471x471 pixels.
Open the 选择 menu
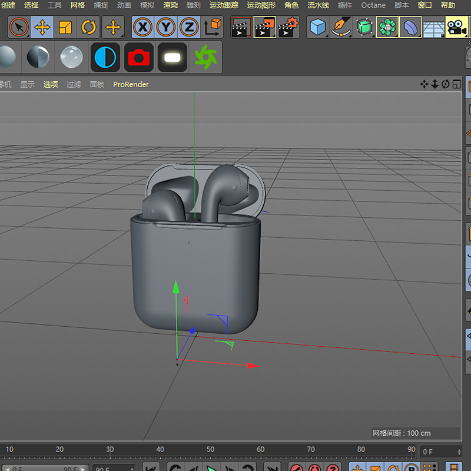click(x=31, y=5)
